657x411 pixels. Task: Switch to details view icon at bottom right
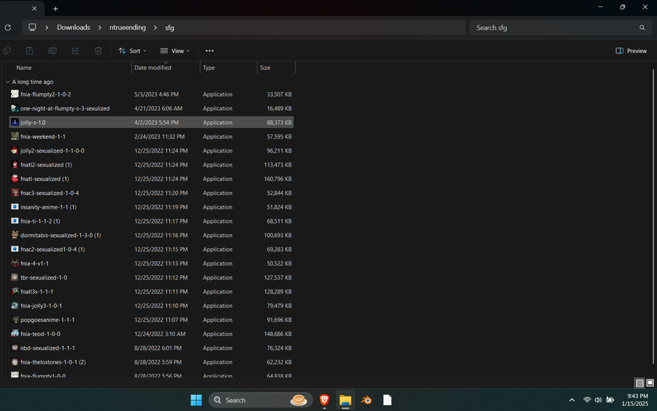639,383
